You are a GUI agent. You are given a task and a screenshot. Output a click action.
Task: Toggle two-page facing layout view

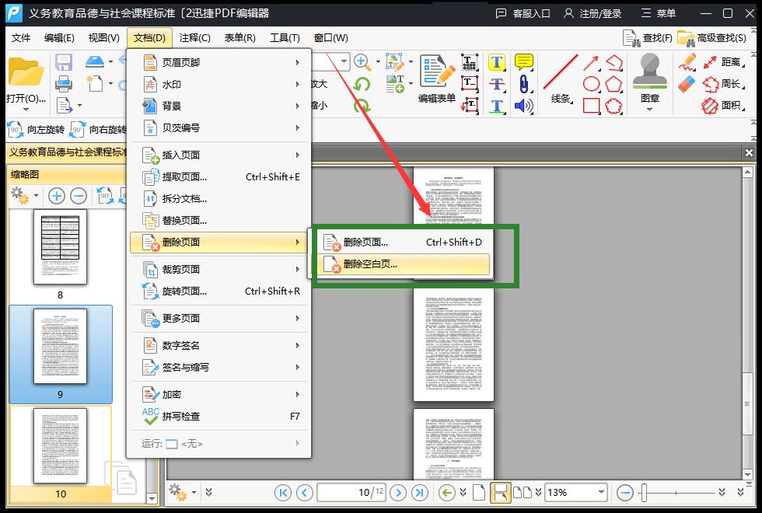pyautogui.click(x=523, y=492)
